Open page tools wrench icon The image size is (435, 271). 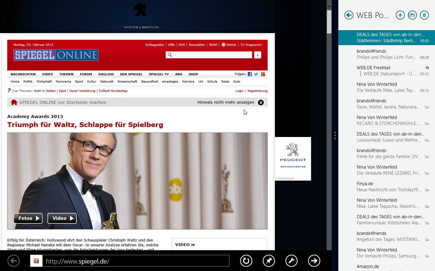pos(291,261)
